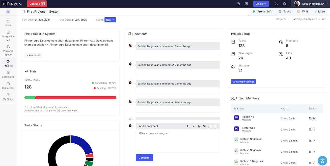The width and height of the screenshot is (330, 166).
Task: Open Contact Us in sidebar
Action: pos(8,86)
